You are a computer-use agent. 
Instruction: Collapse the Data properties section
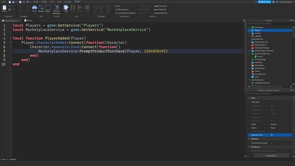(249, 98)
